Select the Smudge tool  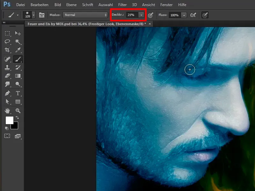[x=7, y=84]
